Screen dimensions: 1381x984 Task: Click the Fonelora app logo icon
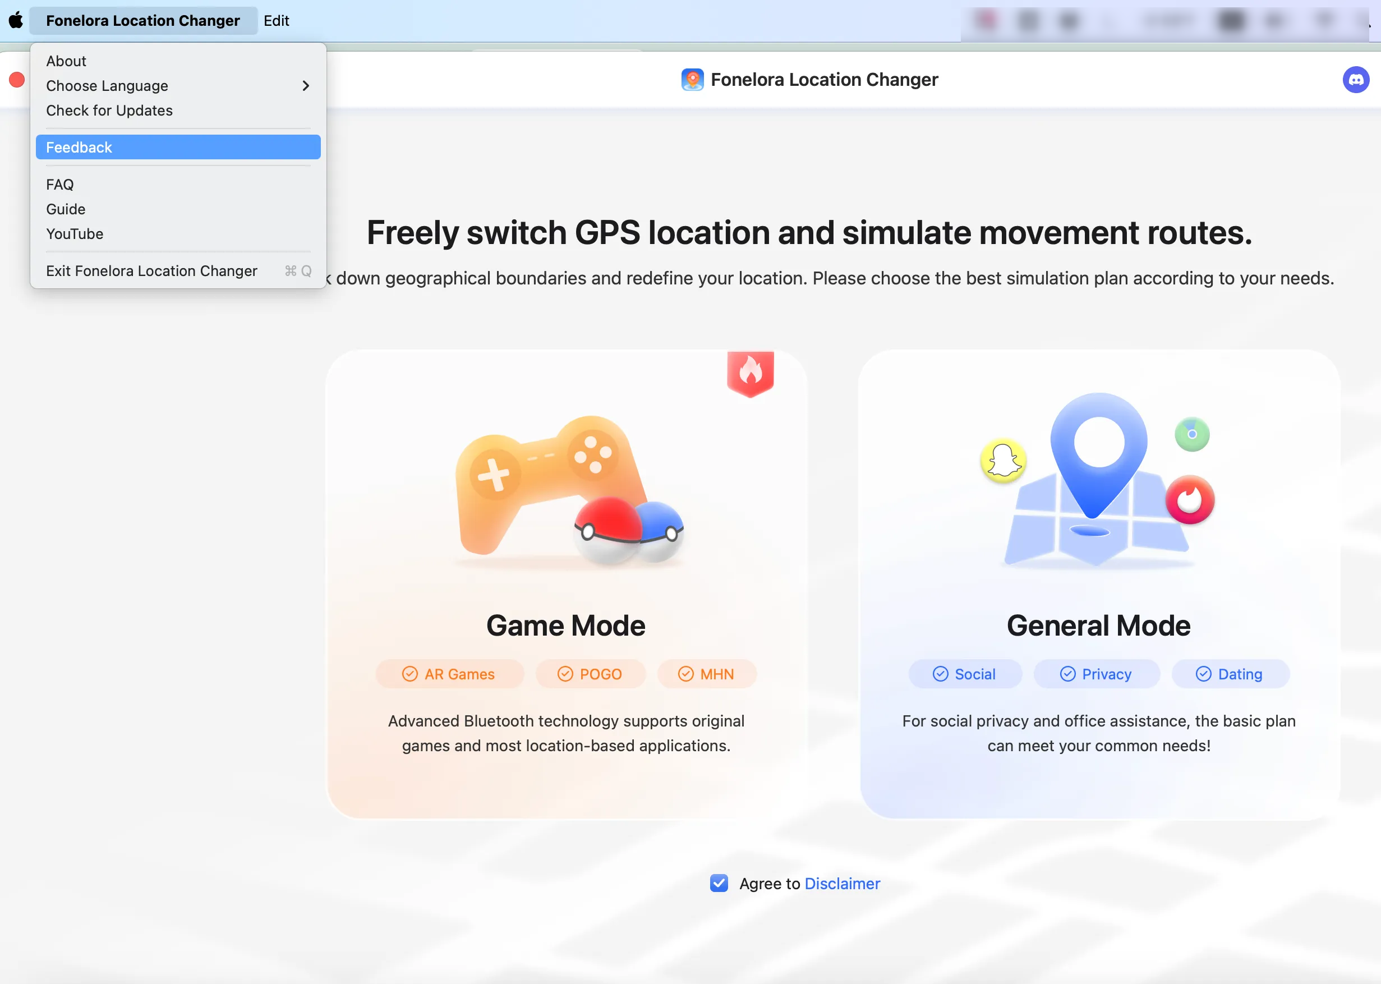click(692, 79)
